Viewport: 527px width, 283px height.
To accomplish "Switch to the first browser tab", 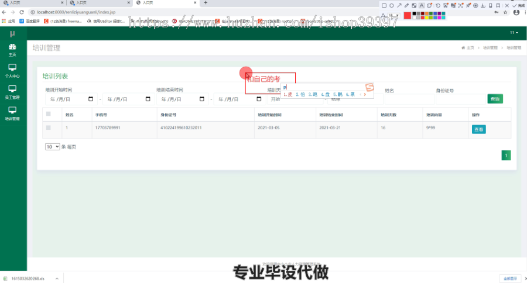I will [33, 3].
